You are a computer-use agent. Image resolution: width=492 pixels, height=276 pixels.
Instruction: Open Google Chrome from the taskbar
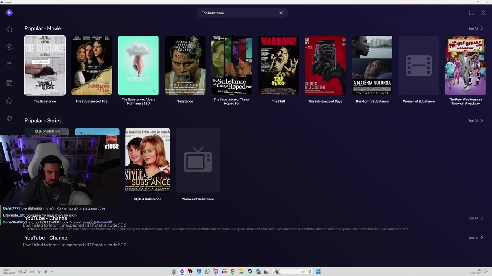[x=233, y=271]
